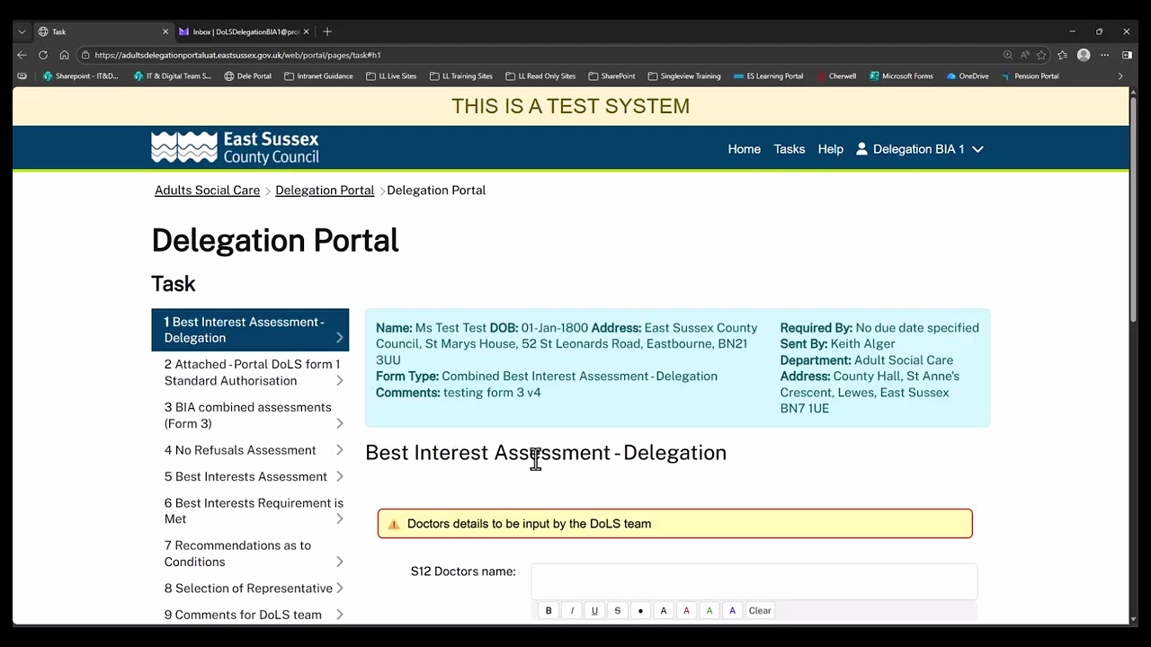Apply black text colour A button

tap(664, 611)
